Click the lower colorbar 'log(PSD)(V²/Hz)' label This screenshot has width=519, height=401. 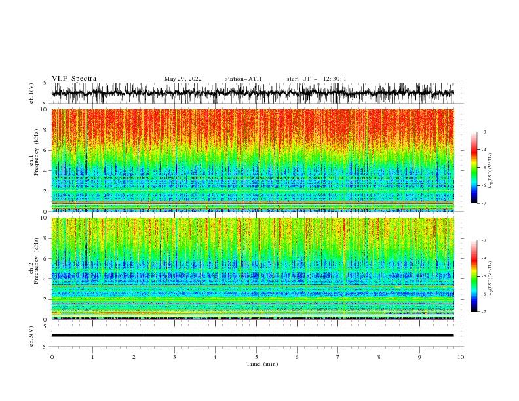(x=491, y=279)
